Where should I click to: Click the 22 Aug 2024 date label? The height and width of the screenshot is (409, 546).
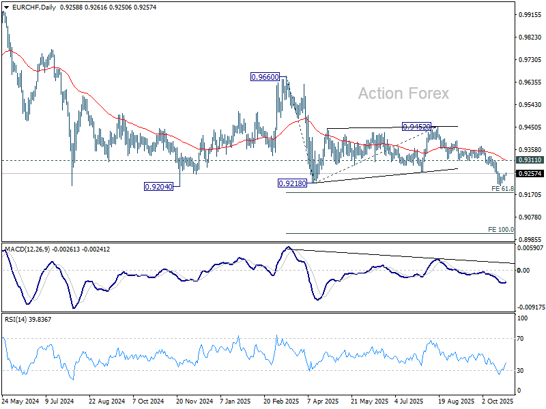click(106, 402)
